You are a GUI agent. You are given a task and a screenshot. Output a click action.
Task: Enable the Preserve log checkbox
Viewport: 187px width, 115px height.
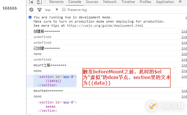tap(64, 10)
